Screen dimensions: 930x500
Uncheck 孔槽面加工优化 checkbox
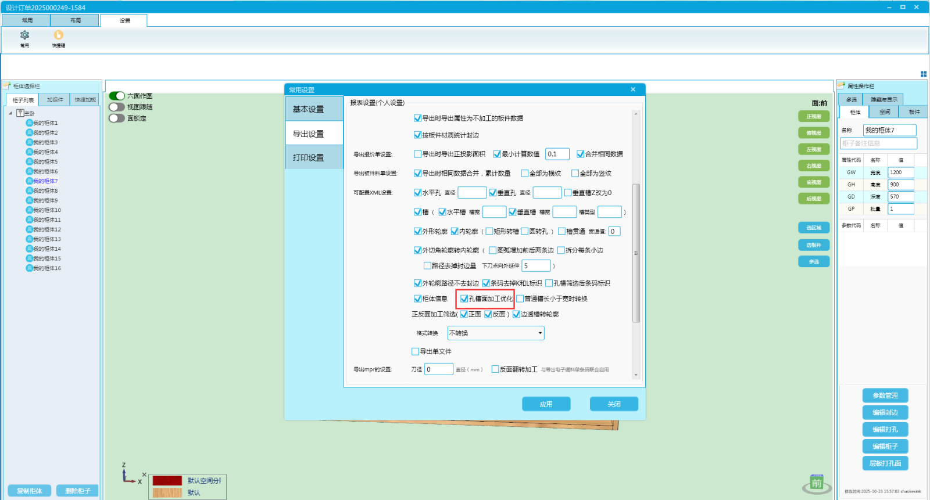click(464, 299)
